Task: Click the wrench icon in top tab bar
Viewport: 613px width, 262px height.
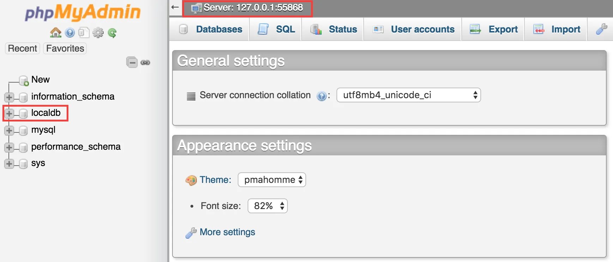Action: tap(601, 29)
